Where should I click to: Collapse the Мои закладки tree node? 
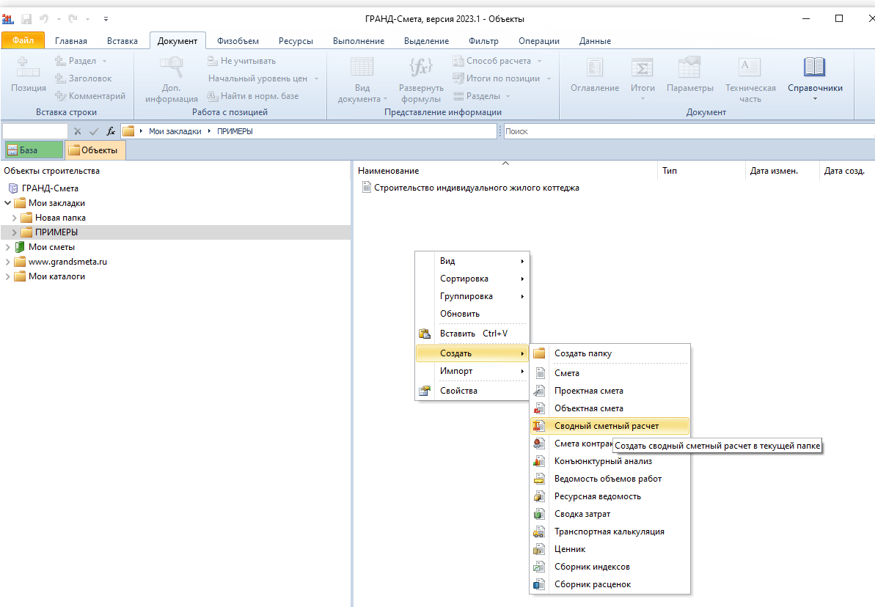[x=8, y=203]
